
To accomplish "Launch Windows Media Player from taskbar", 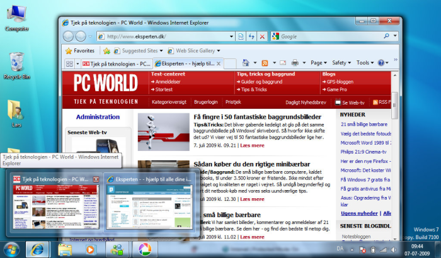I will [x=90, y=249].
